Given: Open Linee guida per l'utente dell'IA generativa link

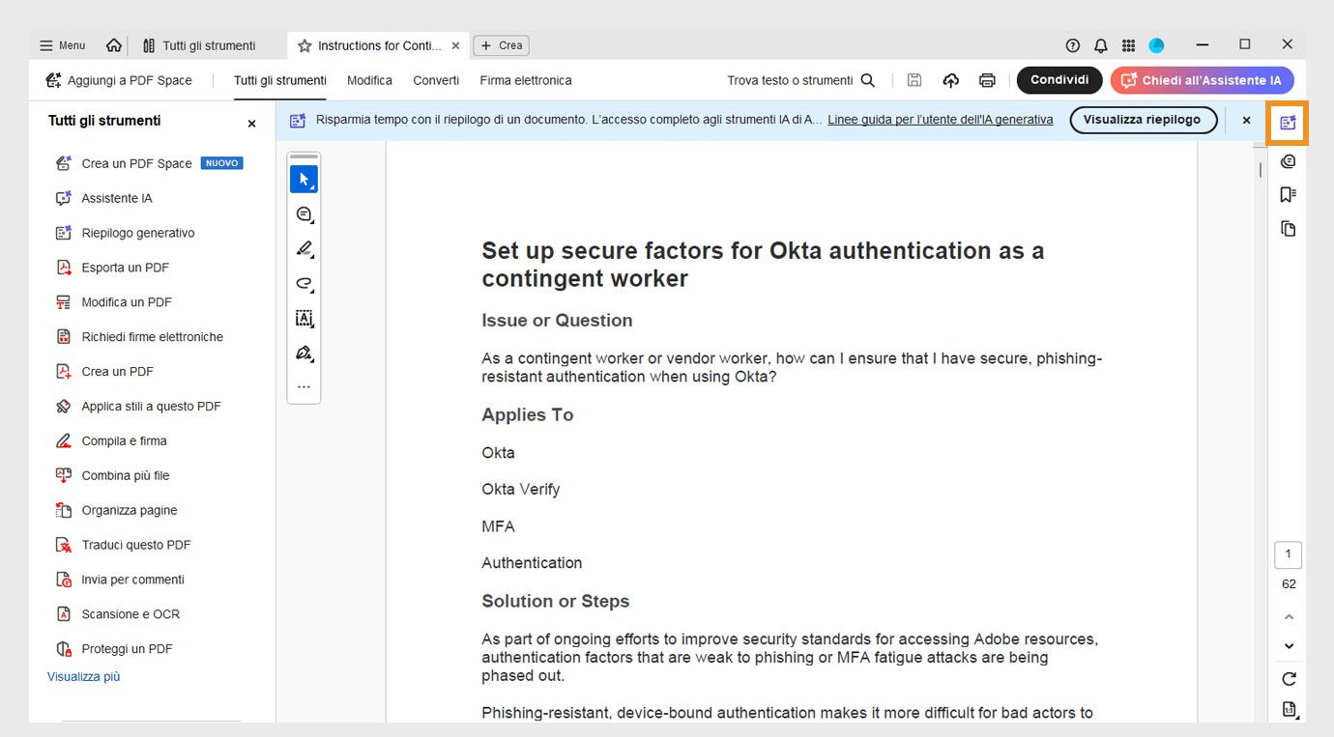Looking at the screenshot, I should 940,119.
